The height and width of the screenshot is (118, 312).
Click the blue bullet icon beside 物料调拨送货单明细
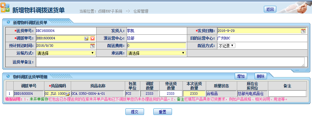click(x=8, y=76)
